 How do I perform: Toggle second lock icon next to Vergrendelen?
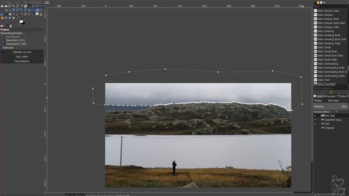point(336,112)
